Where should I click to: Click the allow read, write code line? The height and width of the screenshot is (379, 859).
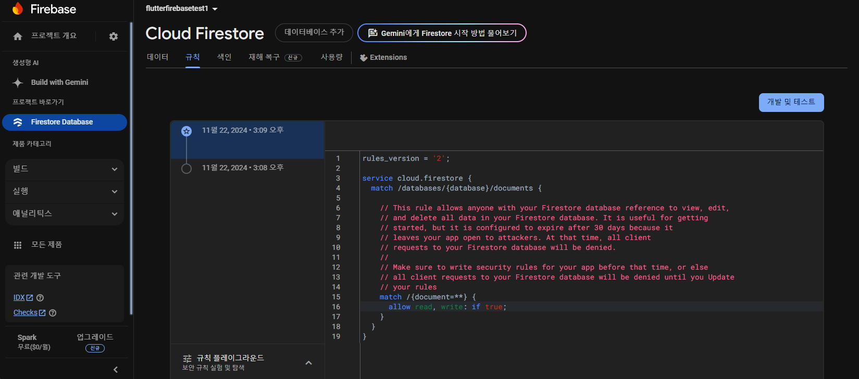coord(447,307)
